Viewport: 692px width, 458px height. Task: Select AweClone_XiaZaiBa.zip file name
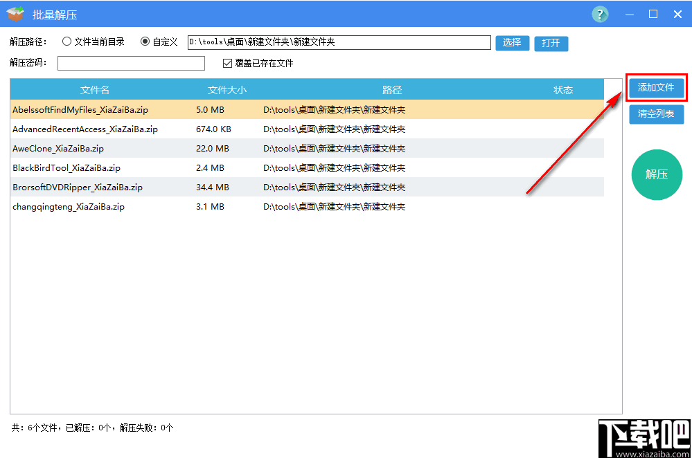tap(58, 149)
